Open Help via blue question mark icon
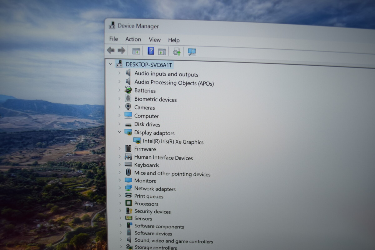This screenshot has height=250, width=375. pyautogui.click(x=151, y=51)
